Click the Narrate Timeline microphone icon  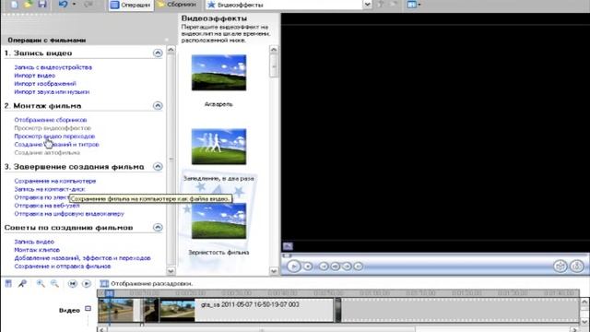click(x=22, y=283)
